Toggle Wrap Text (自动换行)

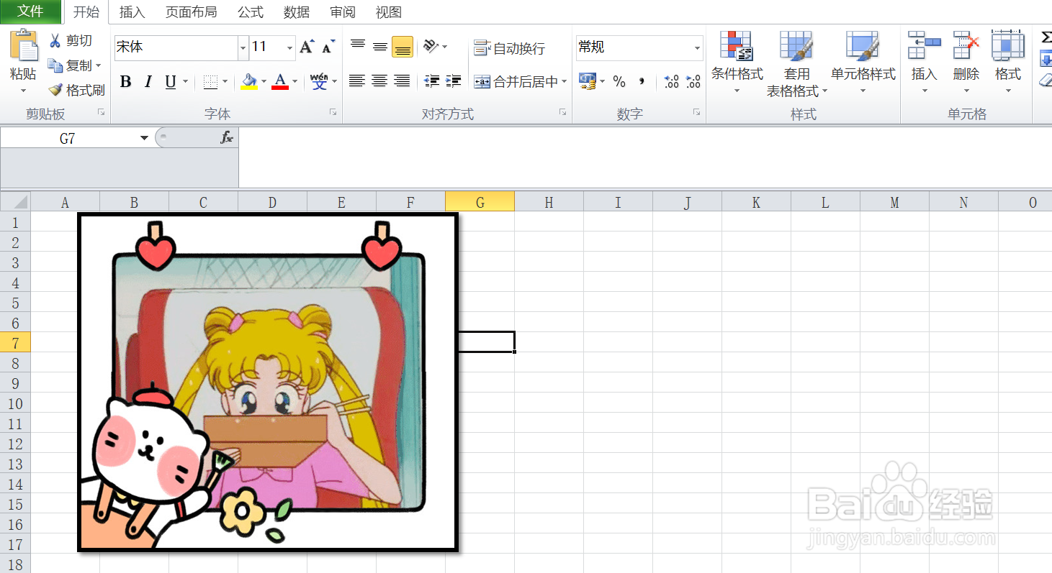point(509,48)
